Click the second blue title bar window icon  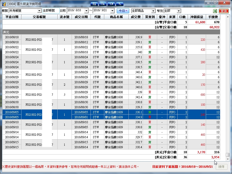pyautogui.click(x=103, y=4)
